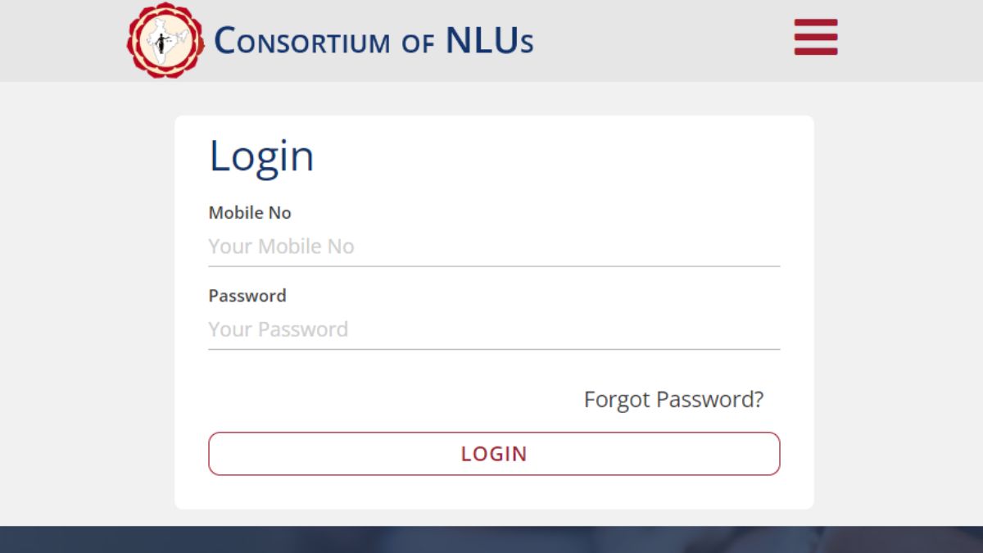Click the India map inside the emblem
This screenshot has height=553, width=983.
(x=165, y=40)
